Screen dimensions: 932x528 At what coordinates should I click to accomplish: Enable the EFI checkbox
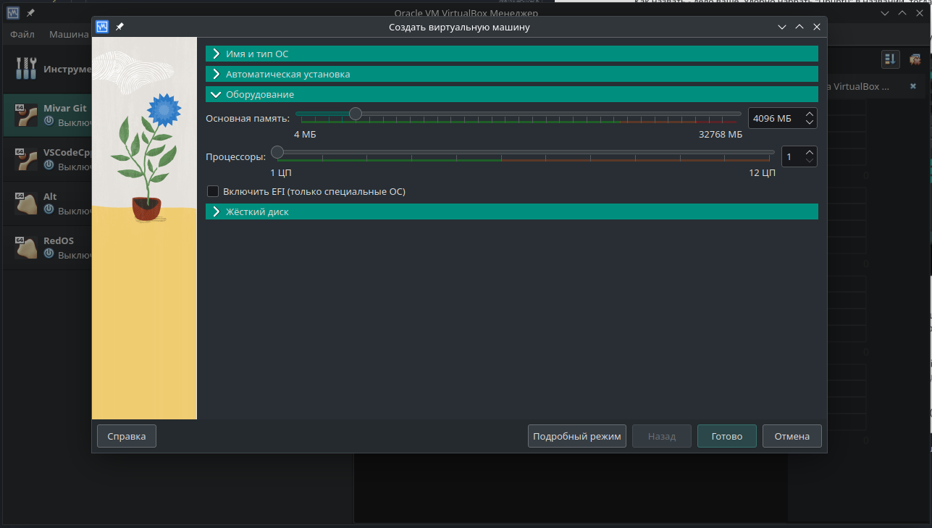coord(213,191)
